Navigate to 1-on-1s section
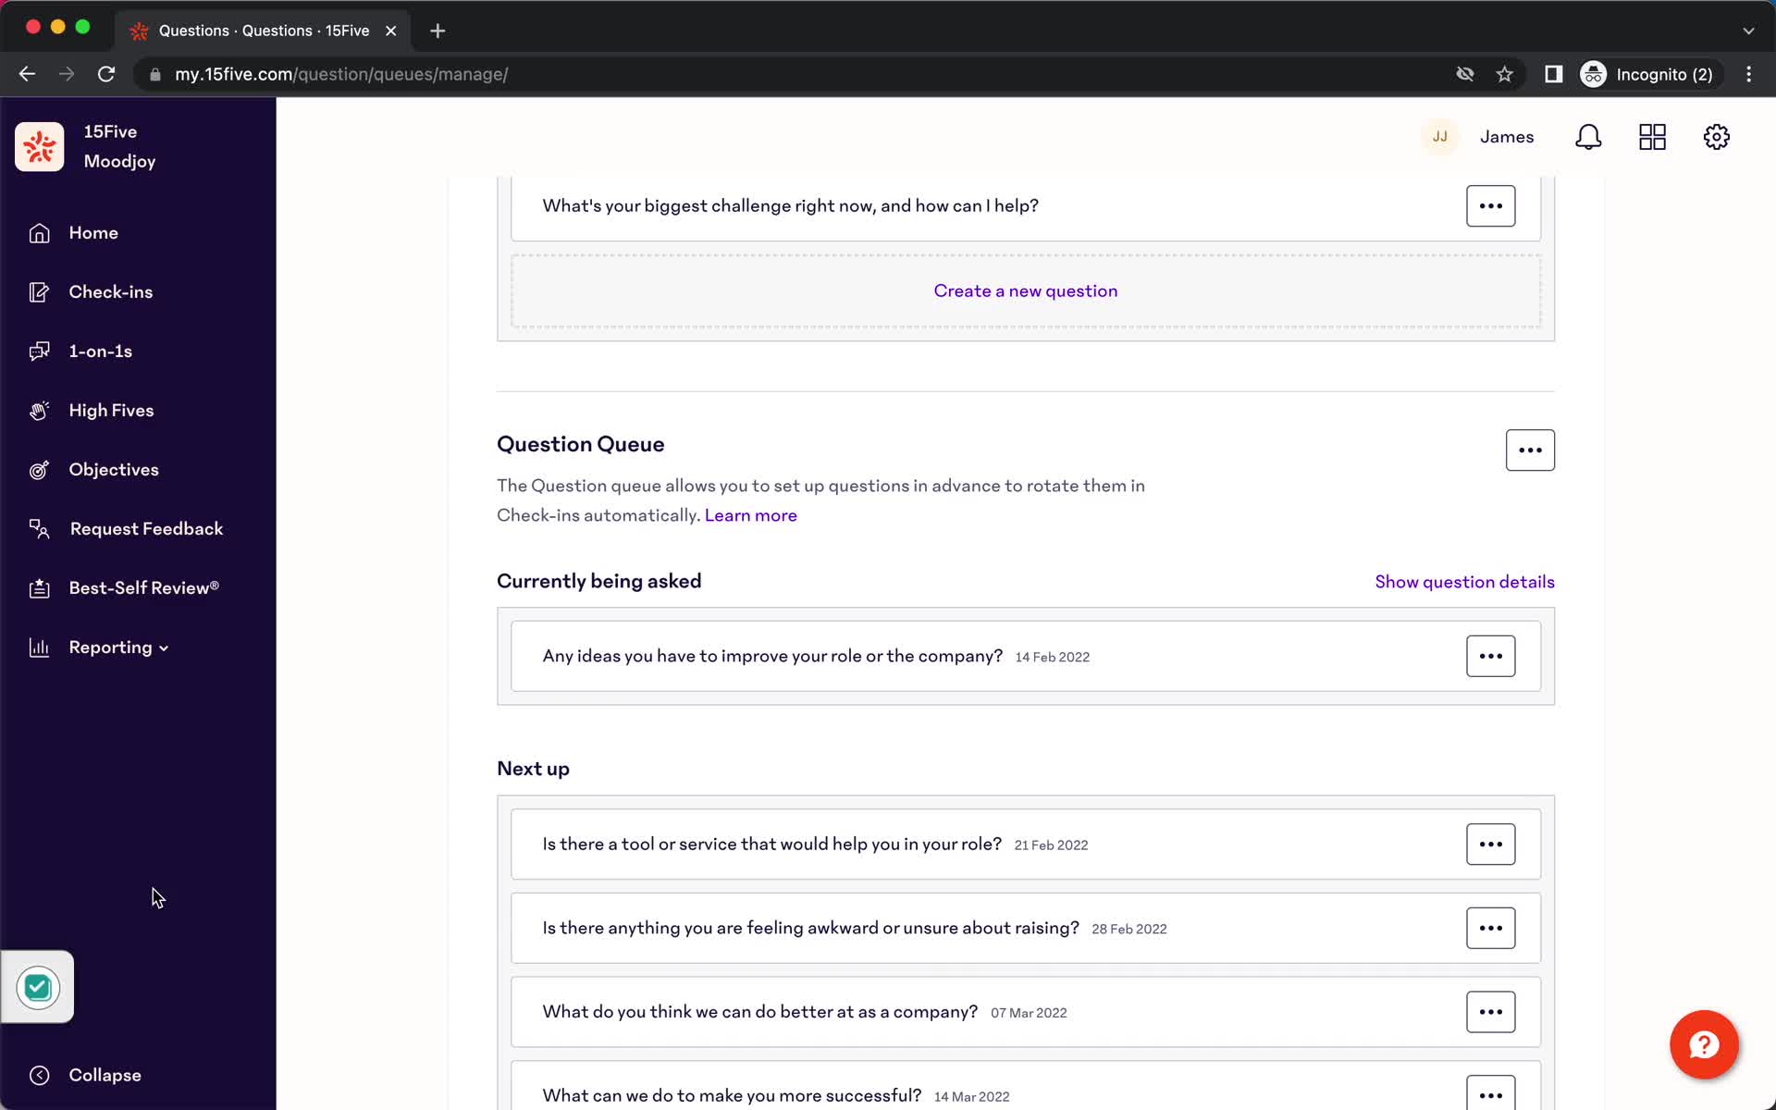This screenshot has width=1776, height=1110. click(100, 351)
